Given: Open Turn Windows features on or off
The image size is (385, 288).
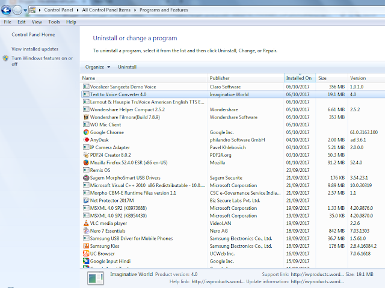Looking at the screenshot, I should coord(42,61).
